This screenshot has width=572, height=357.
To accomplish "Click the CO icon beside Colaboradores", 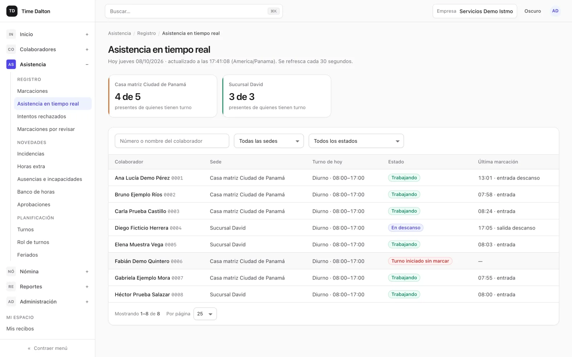I will (x=11, y=49).
